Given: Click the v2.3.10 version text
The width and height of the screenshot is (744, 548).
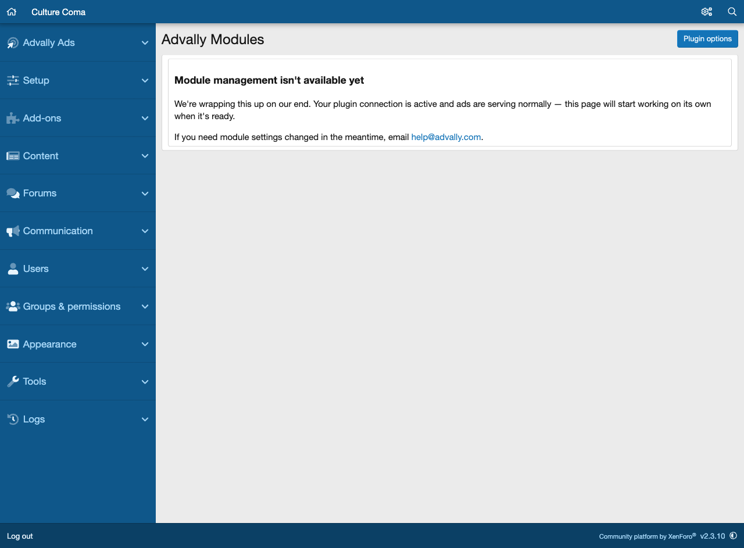Looking at the screenshot, I should (x=713, y=536).
